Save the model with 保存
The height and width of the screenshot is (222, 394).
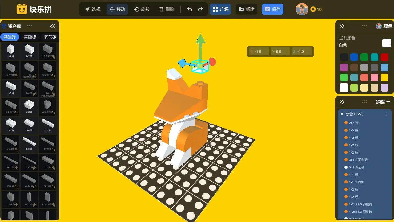click(x=273, y=9)
